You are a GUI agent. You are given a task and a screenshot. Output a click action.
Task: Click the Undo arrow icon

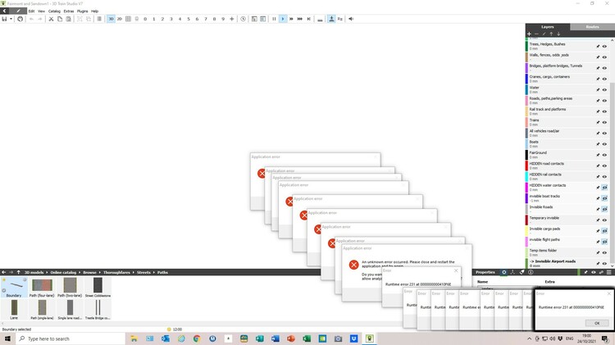31,19
